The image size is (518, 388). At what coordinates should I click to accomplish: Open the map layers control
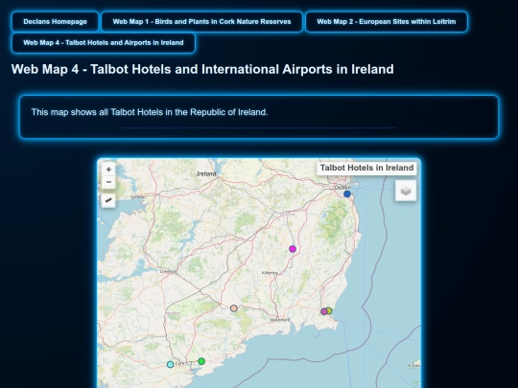406,191
